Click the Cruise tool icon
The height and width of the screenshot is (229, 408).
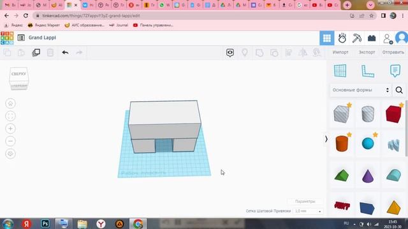(317, 53)
